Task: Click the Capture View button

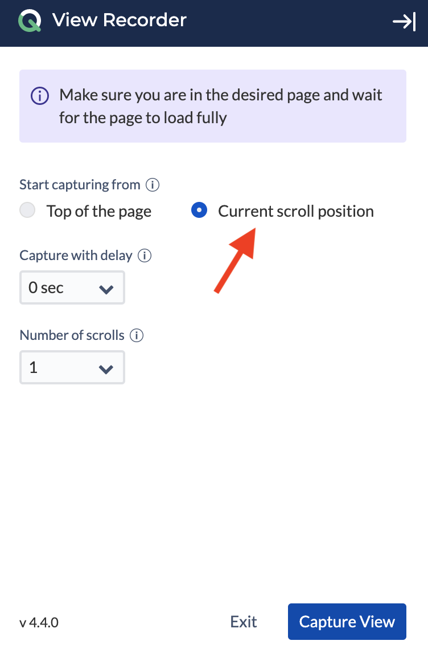Action: [x=347, y=622]
